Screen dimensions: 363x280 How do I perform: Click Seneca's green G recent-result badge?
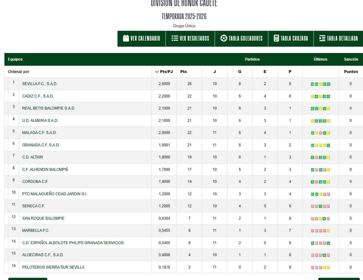[x=320, y=206]
